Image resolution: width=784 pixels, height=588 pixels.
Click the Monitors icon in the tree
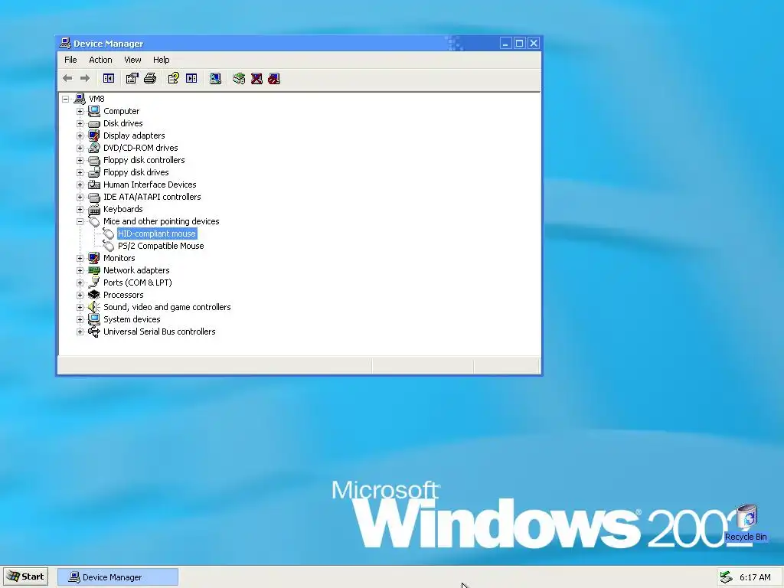click(x=93, y=258)
